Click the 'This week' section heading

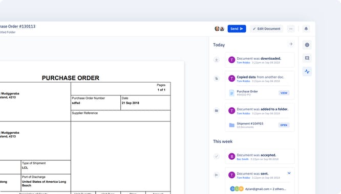pyautogui.click(x=223, y=141)
